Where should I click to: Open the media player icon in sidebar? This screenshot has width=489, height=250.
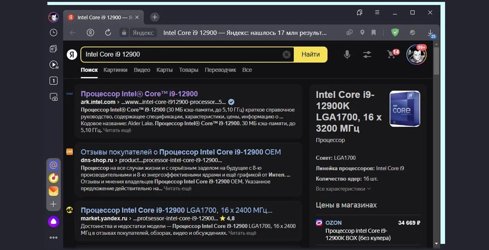(x=53, y=65)
